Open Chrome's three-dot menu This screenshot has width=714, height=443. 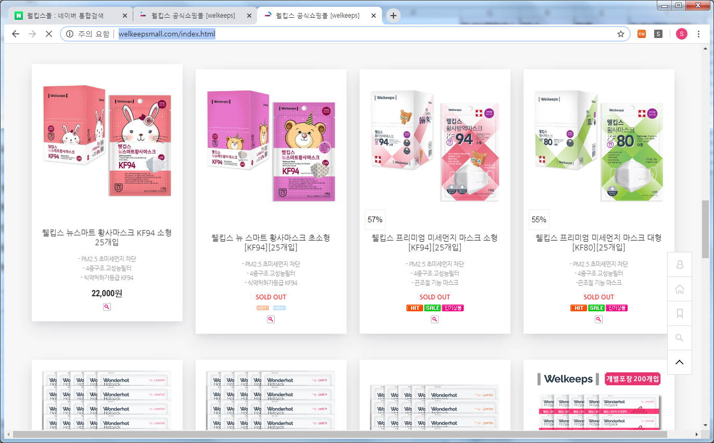[698, 34]
